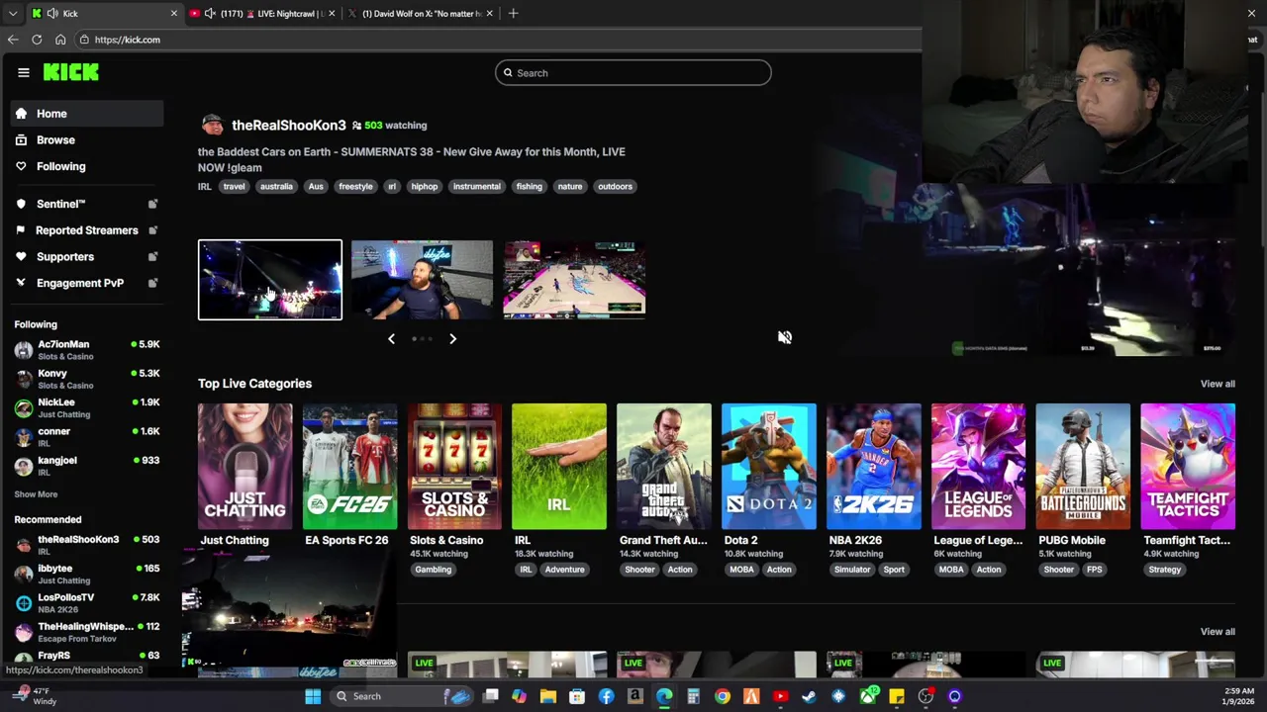
Task: Open Supporters sidebar item
Action: 64,256
